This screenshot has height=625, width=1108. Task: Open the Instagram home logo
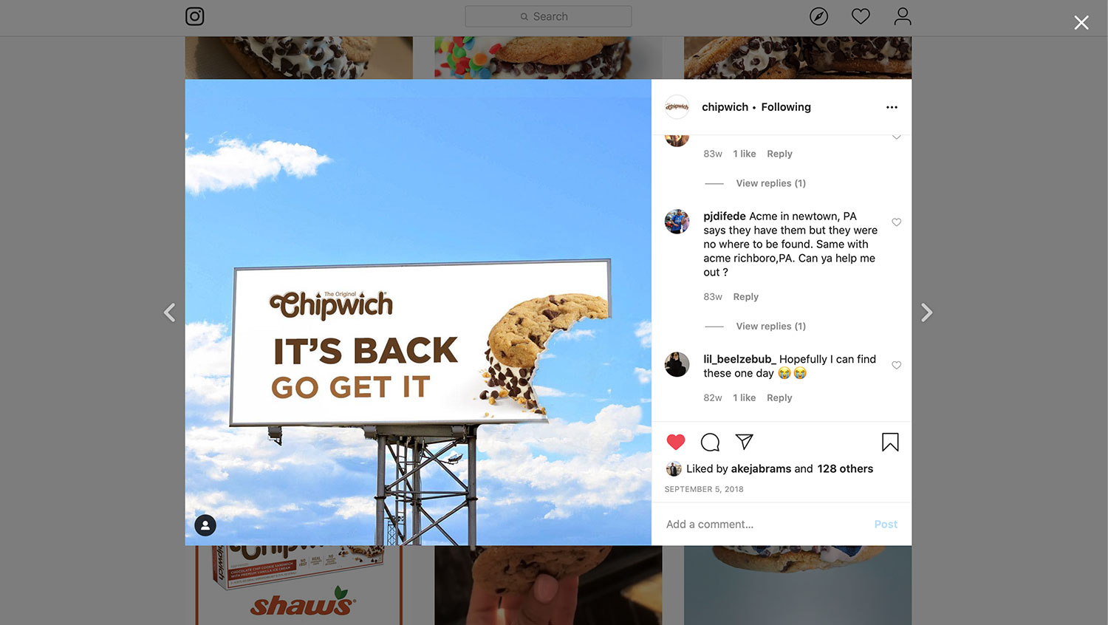pyautogui.click(x=194, y=16)
